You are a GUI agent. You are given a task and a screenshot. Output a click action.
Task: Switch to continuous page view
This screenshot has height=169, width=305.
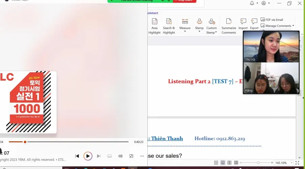(x=223, y=163)
